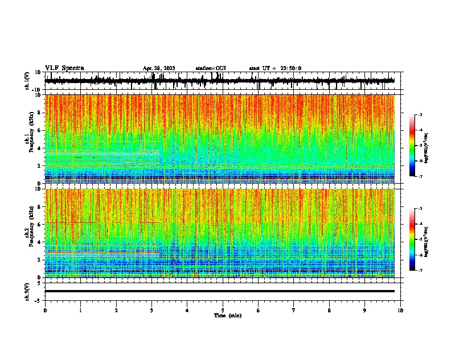The image size is (451, 348).
Task: Click the '8' kHz tick on ch.1 spectrogram axis
Action: click(39, 113)
